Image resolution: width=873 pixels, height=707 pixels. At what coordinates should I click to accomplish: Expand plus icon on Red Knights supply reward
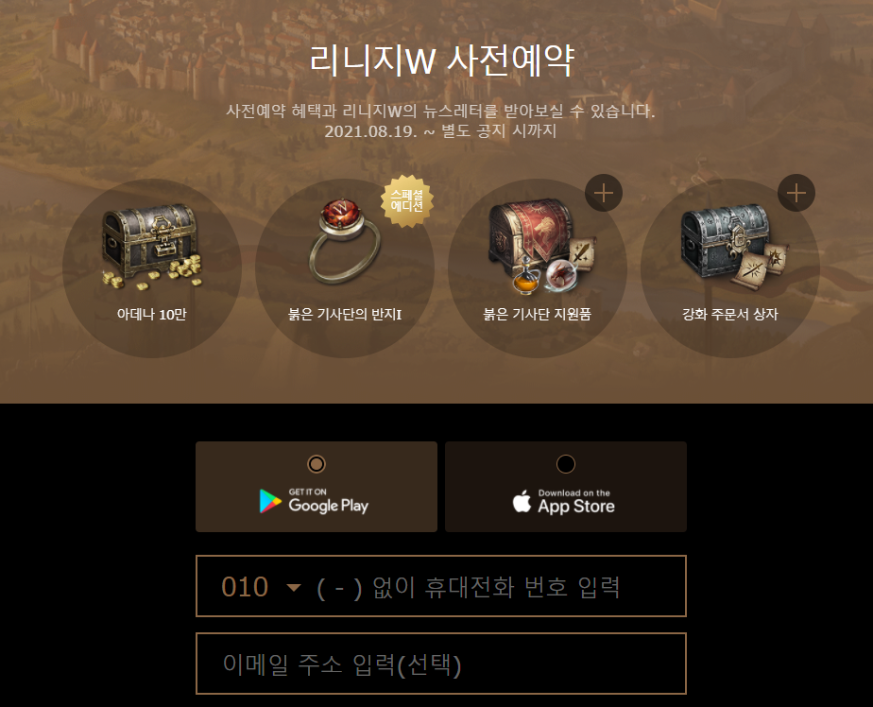604,193
